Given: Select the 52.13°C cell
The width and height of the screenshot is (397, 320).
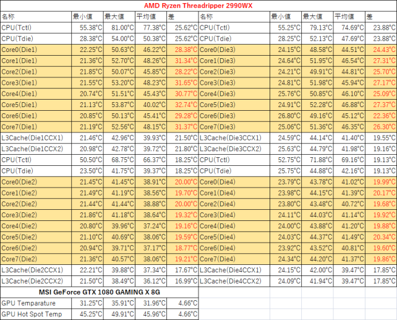Looking at the screenshot, I should 317,39.
